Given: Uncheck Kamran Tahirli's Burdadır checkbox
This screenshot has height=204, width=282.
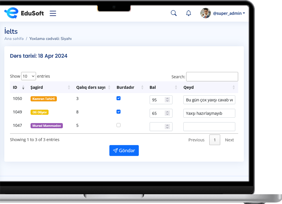Looking at the screenshot, I should point(118,98).
